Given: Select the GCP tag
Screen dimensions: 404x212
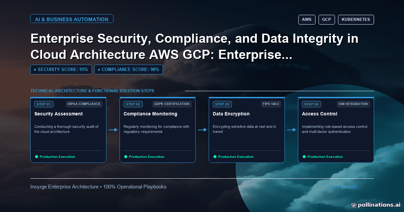Looking at the screenshot, I should click(x=327, y=20).
